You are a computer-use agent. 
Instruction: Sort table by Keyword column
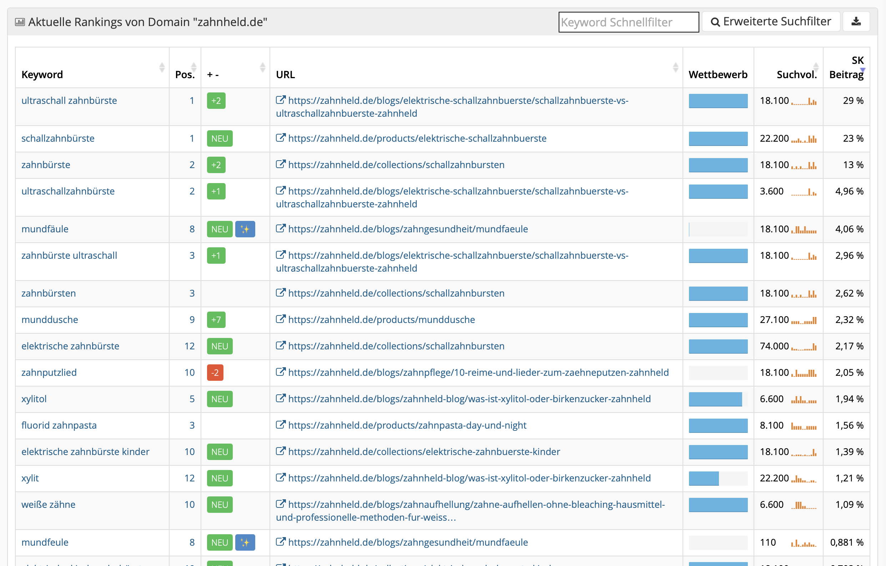point(161,67)
